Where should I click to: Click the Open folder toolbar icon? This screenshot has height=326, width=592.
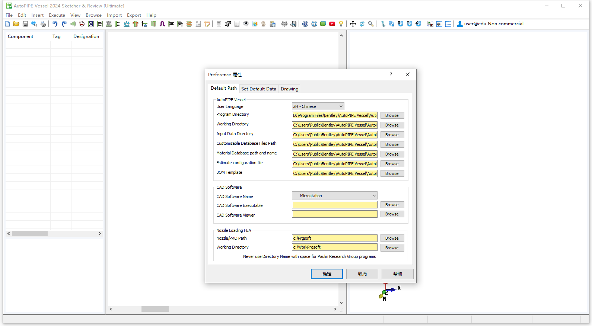(x=16, y=24)
